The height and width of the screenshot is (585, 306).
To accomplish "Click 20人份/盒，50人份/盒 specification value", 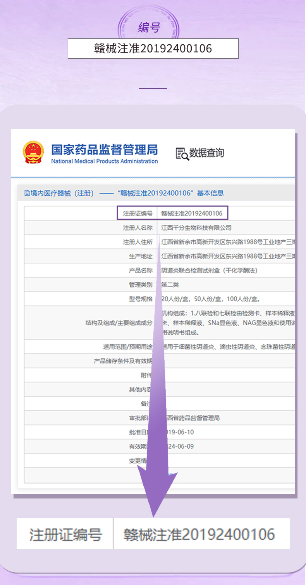I will [210, 299].
